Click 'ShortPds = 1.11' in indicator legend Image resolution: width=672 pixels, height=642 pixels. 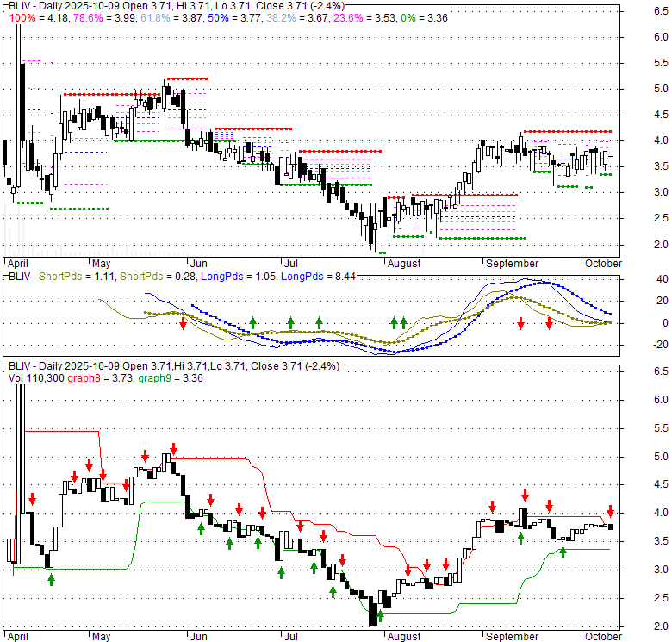[77, 277]
